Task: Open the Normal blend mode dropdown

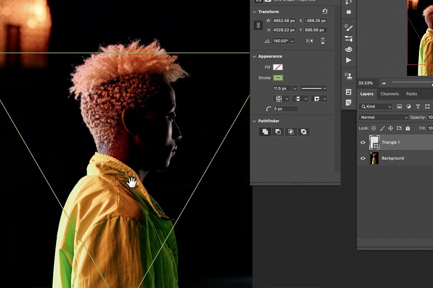Action: tap(383, 117)
